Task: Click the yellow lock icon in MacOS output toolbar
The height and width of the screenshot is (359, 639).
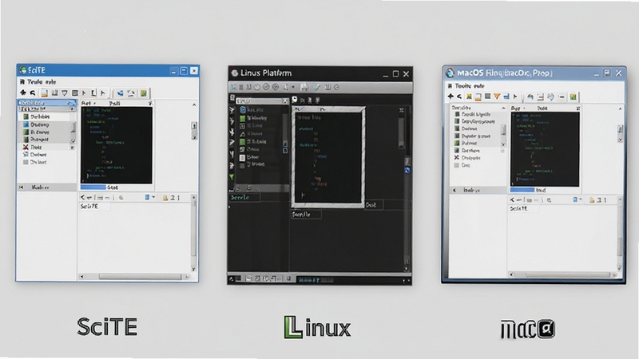Action: click(x=593, y=200)
